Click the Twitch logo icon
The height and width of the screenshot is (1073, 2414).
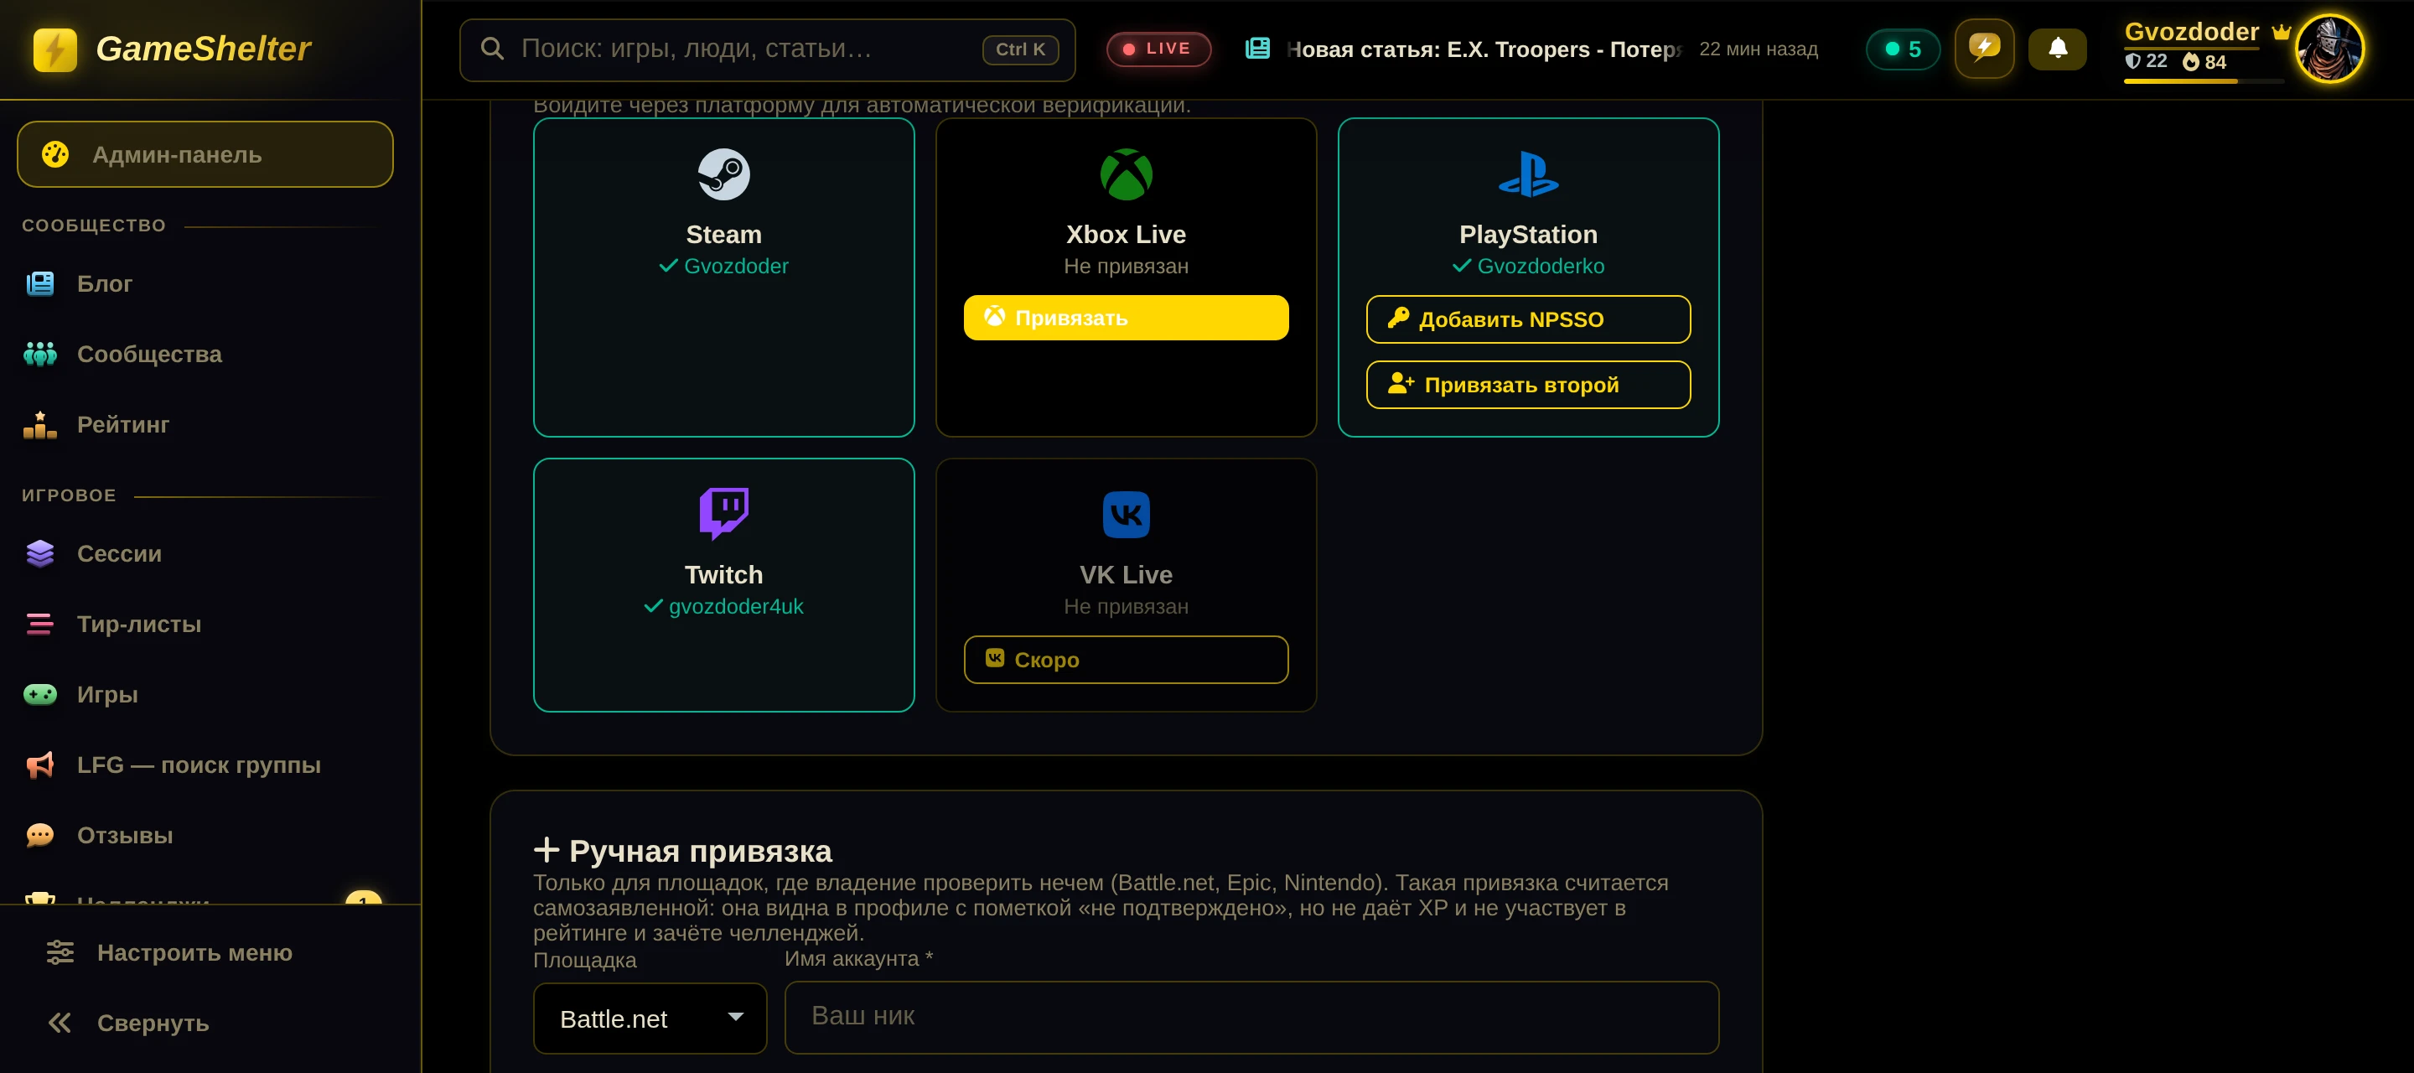tap(723, 514)
